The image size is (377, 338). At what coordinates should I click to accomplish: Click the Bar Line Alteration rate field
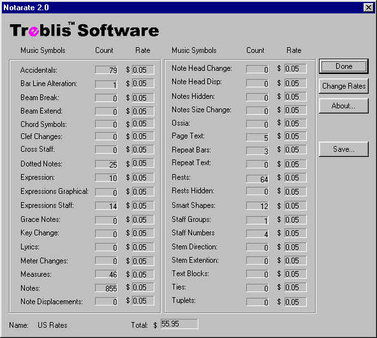coord(143,84)
